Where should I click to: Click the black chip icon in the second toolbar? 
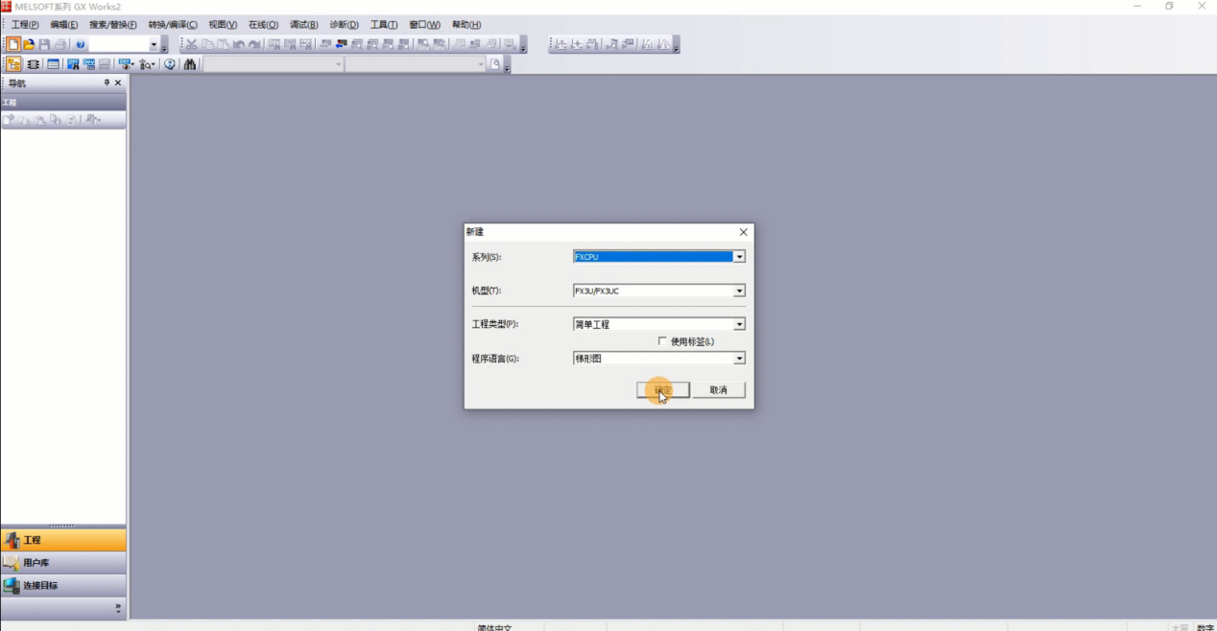click(34, 64)
